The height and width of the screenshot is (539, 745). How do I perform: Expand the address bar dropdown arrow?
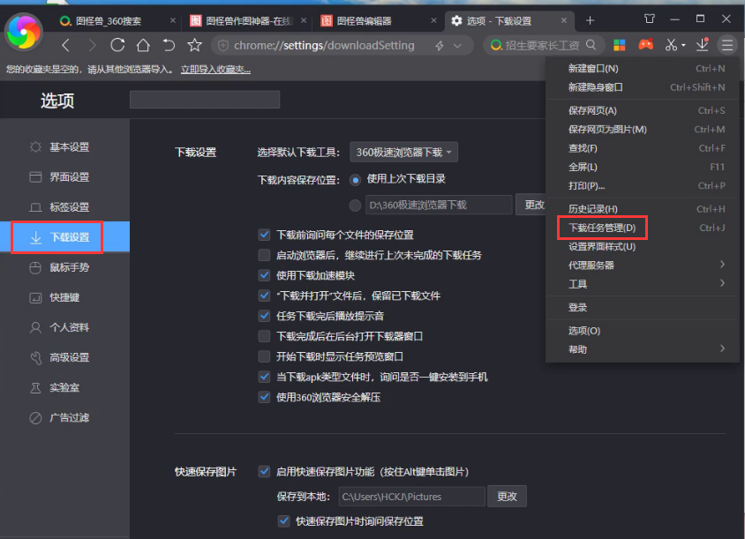tap(457, 46)
